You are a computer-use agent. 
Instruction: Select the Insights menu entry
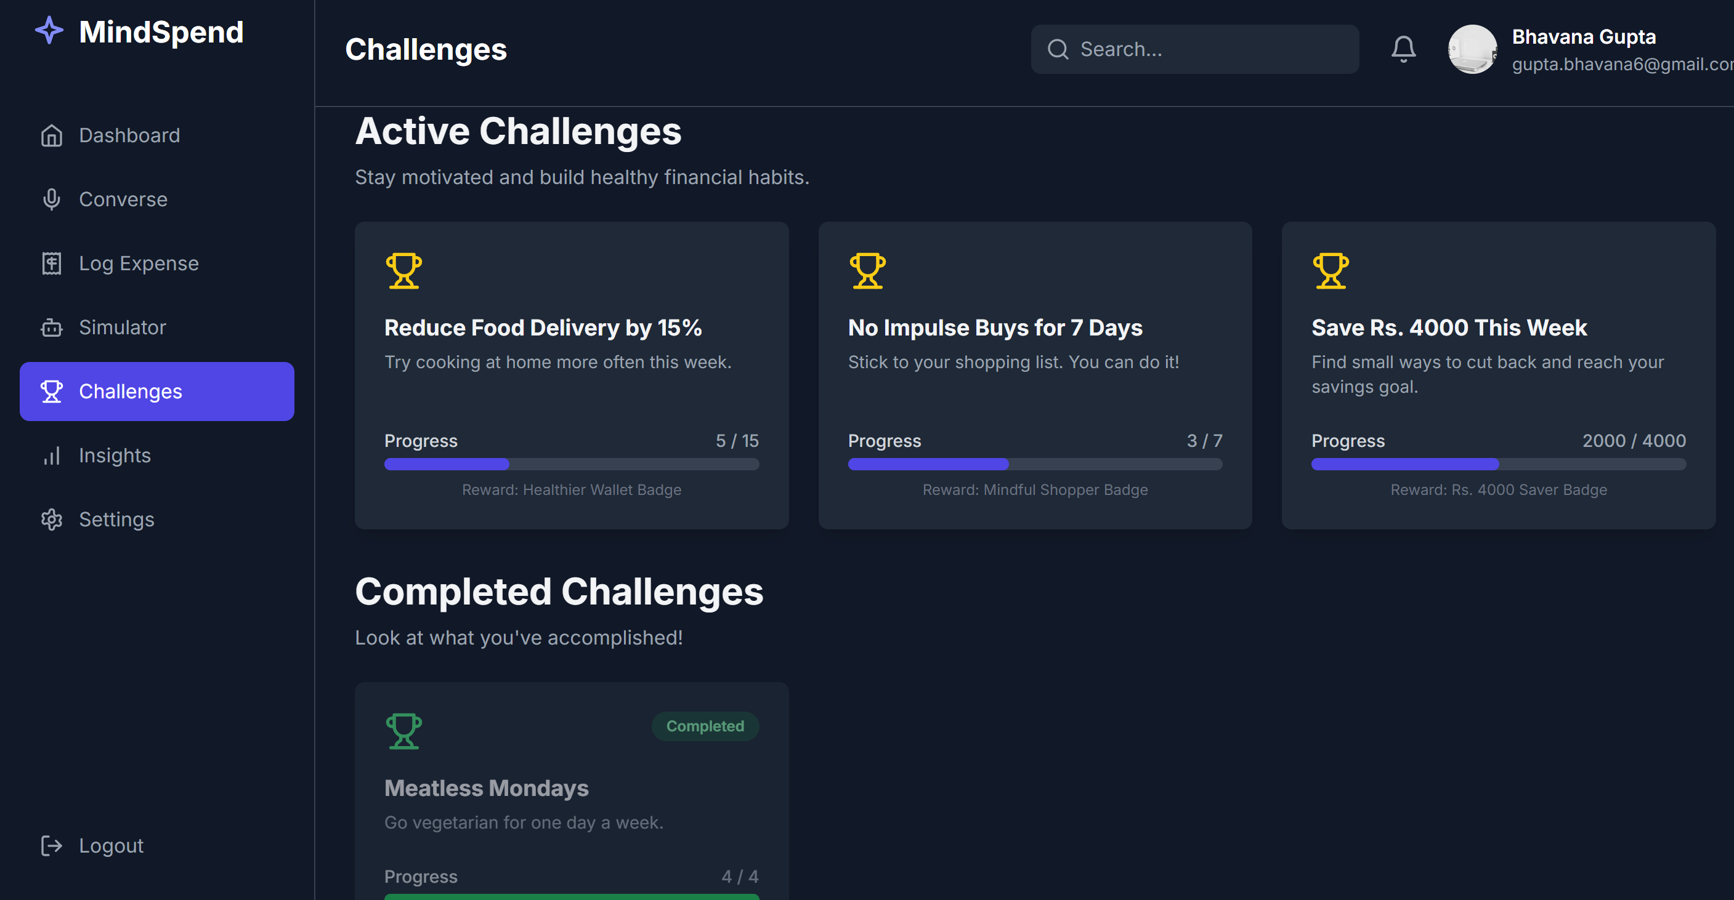point(115,455)
